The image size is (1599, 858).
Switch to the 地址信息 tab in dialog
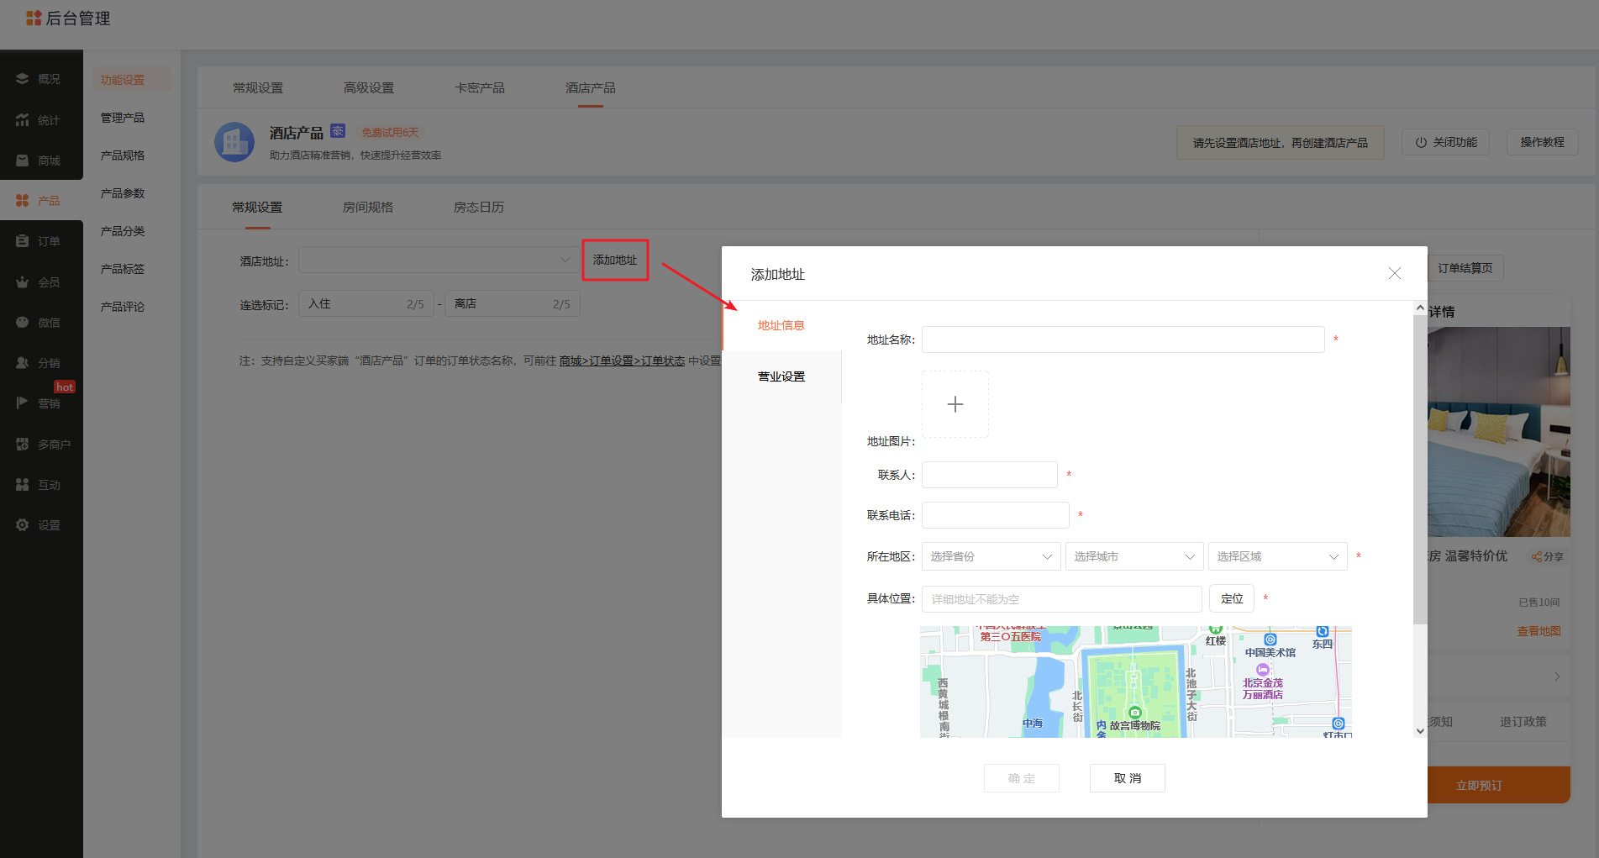[x=781, y=325]
